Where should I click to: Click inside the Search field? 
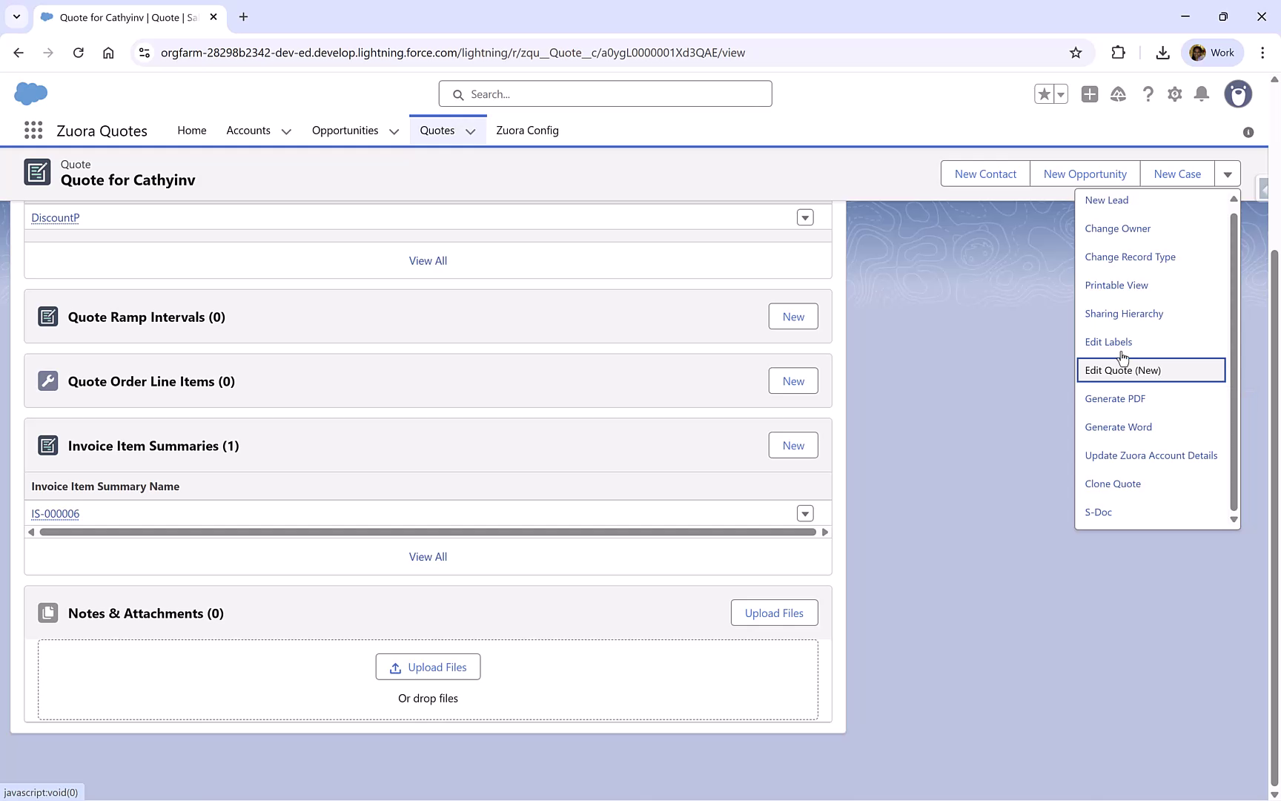pyautogui.click(x=605, y=93)
